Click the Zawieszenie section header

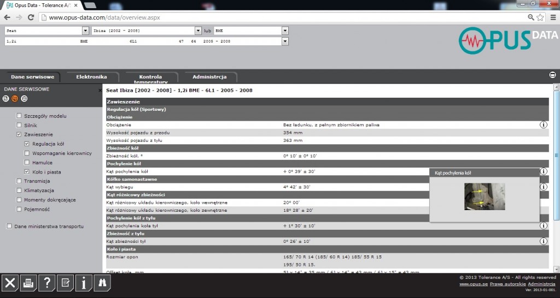click(327, 102)
